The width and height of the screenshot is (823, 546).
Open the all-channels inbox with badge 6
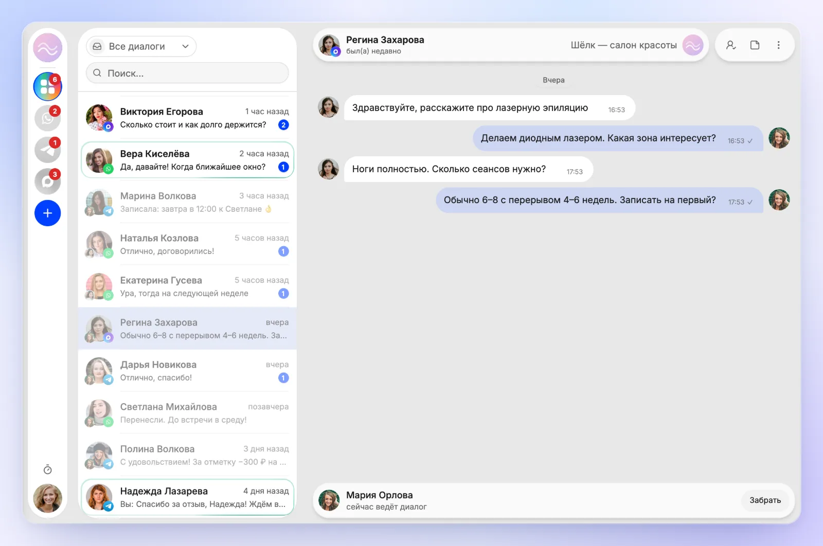click(x=47, y=86)
